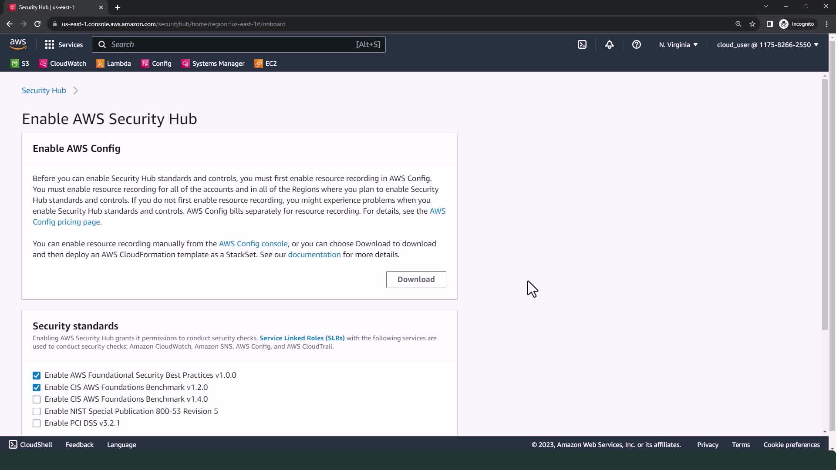Click the help question mark icon
The width and height of the screenshot is (836, 470).
coord(636,44)
